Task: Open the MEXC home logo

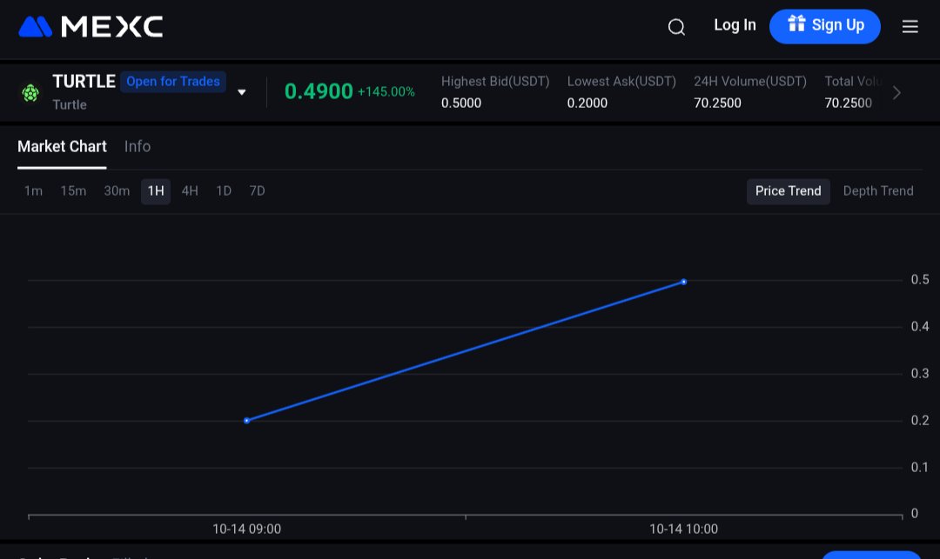Action: [91, 27]
